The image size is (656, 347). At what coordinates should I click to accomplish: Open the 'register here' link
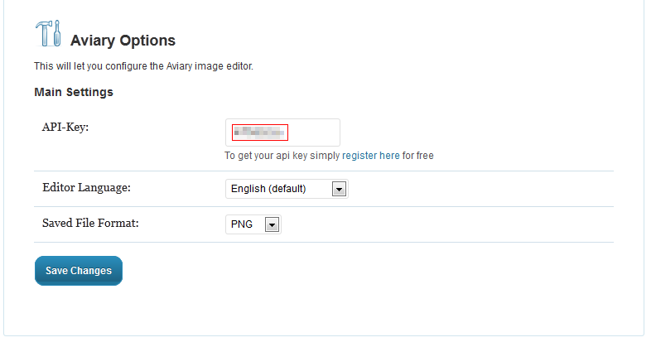371,156
